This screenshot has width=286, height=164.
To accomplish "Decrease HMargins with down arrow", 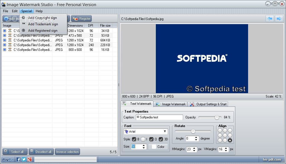I will coord(194,150).
